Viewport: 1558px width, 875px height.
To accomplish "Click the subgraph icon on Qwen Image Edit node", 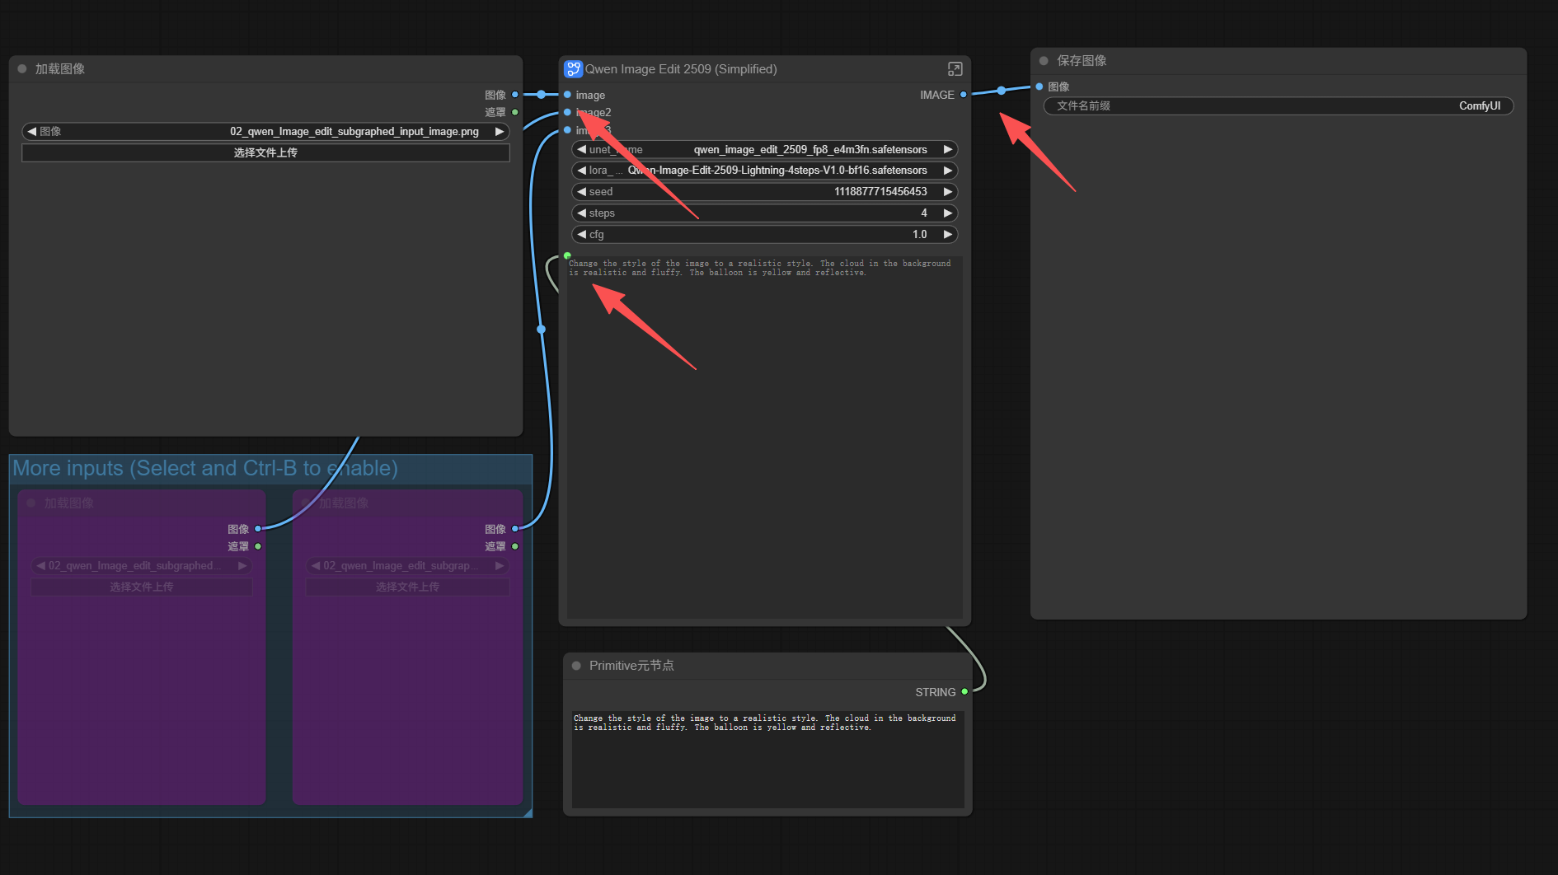I will 573,69.
